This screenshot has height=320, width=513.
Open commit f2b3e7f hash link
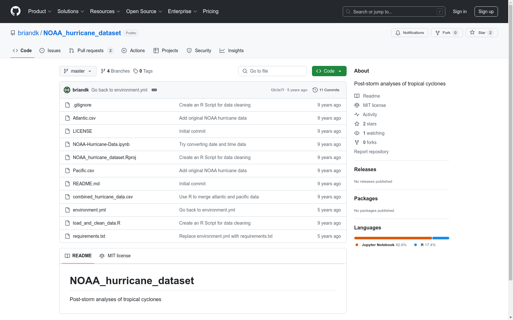[277, 90]
